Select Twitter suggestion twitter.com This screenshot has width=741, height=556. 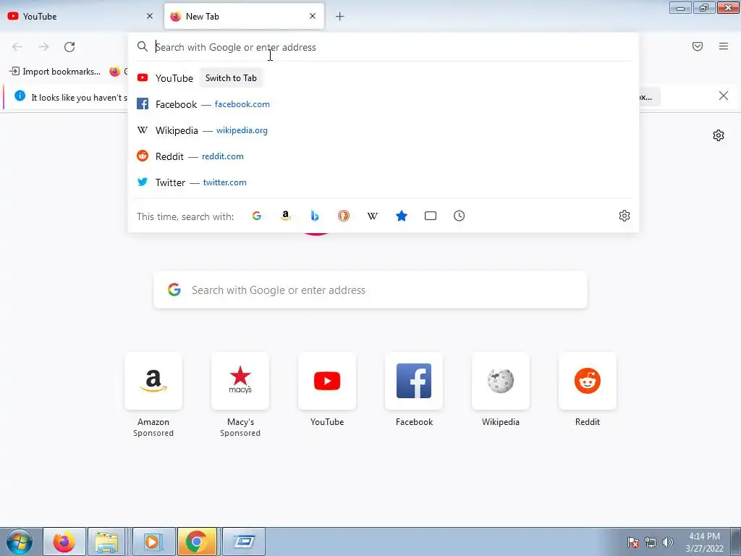(x=384, y=182)
